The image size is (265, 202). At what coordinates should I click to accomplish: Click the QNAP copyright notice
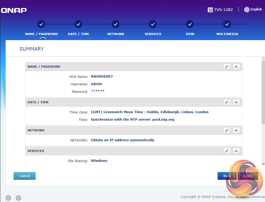[223, 197]
